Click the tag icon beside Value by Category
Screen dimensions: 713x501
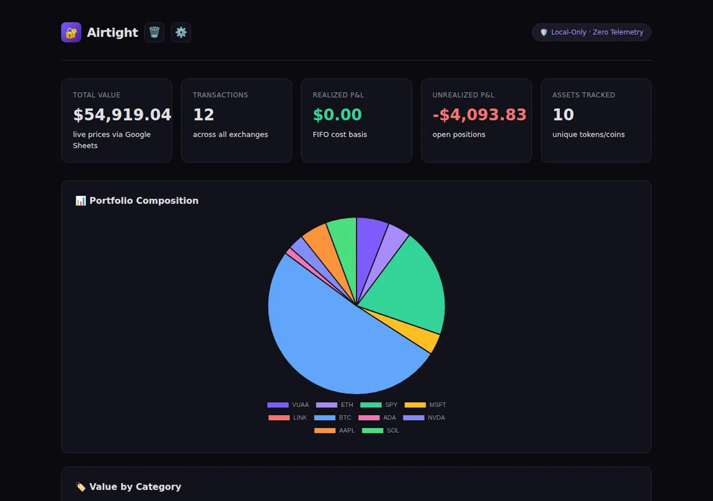tap(81, 487)
